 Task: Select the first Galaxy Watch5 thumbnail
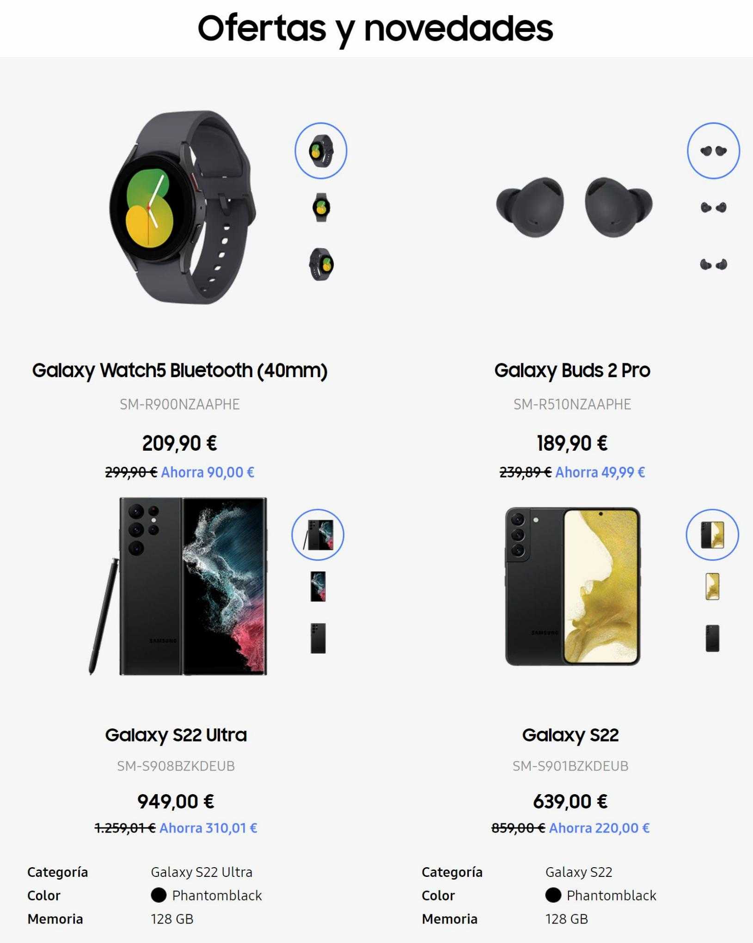pos(321,151)
